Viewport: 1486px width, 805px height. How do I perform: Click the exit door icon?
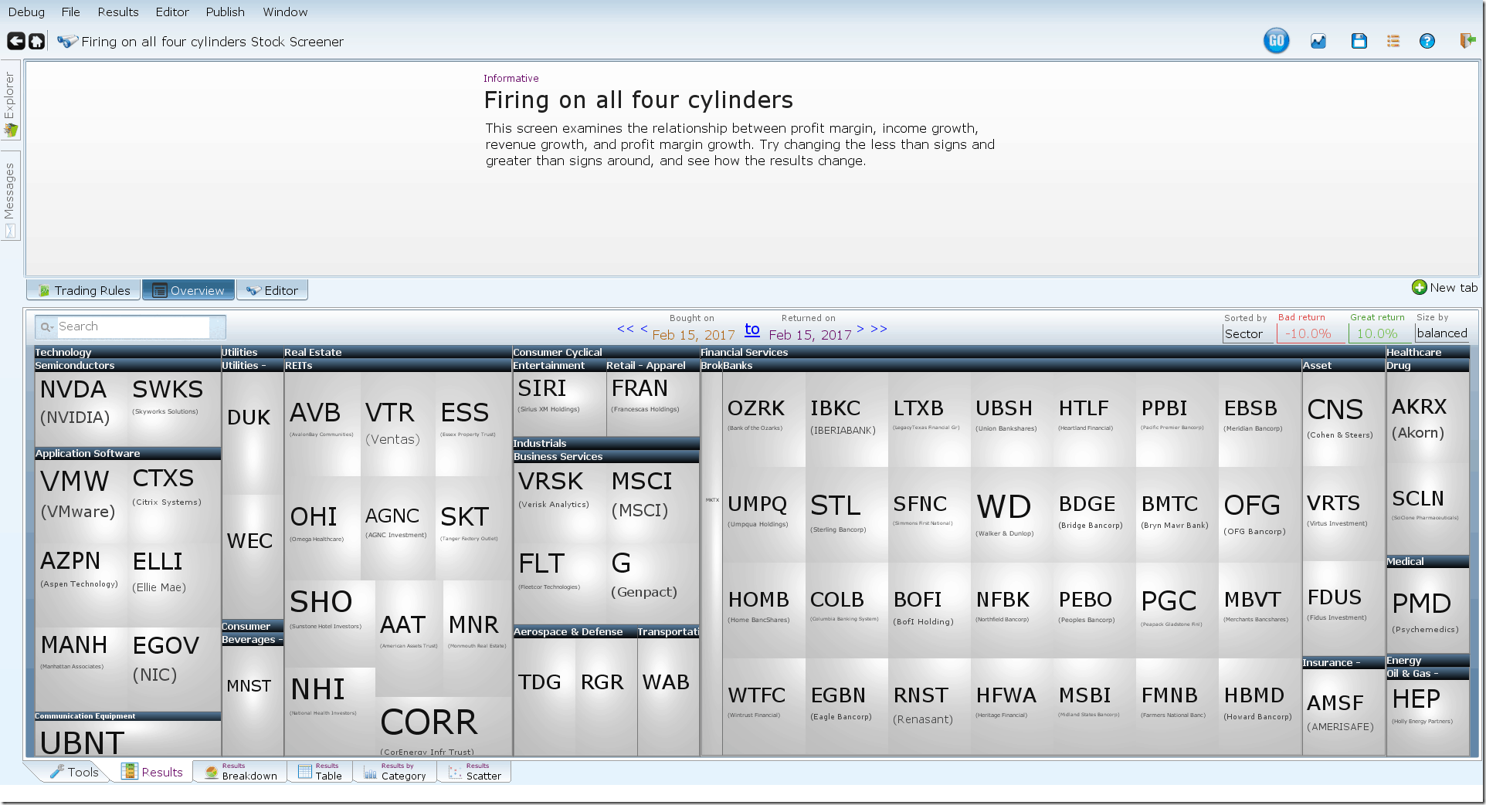(1467, 41)
